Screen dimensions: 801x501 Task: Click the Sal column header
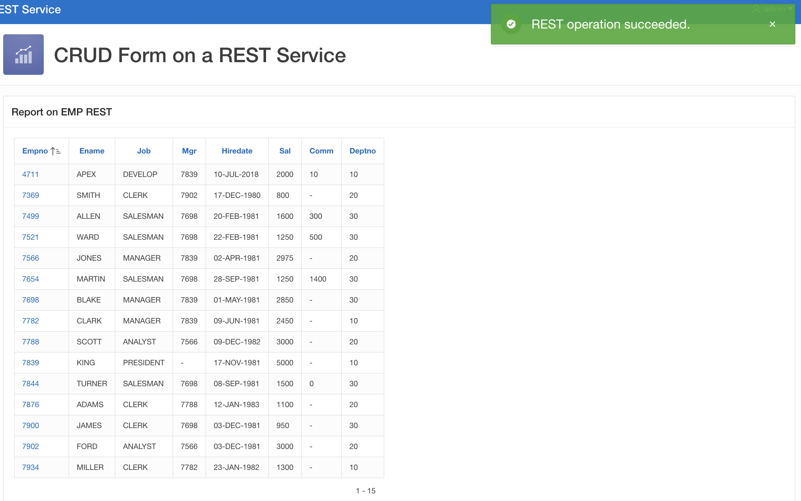coord(284,151)
